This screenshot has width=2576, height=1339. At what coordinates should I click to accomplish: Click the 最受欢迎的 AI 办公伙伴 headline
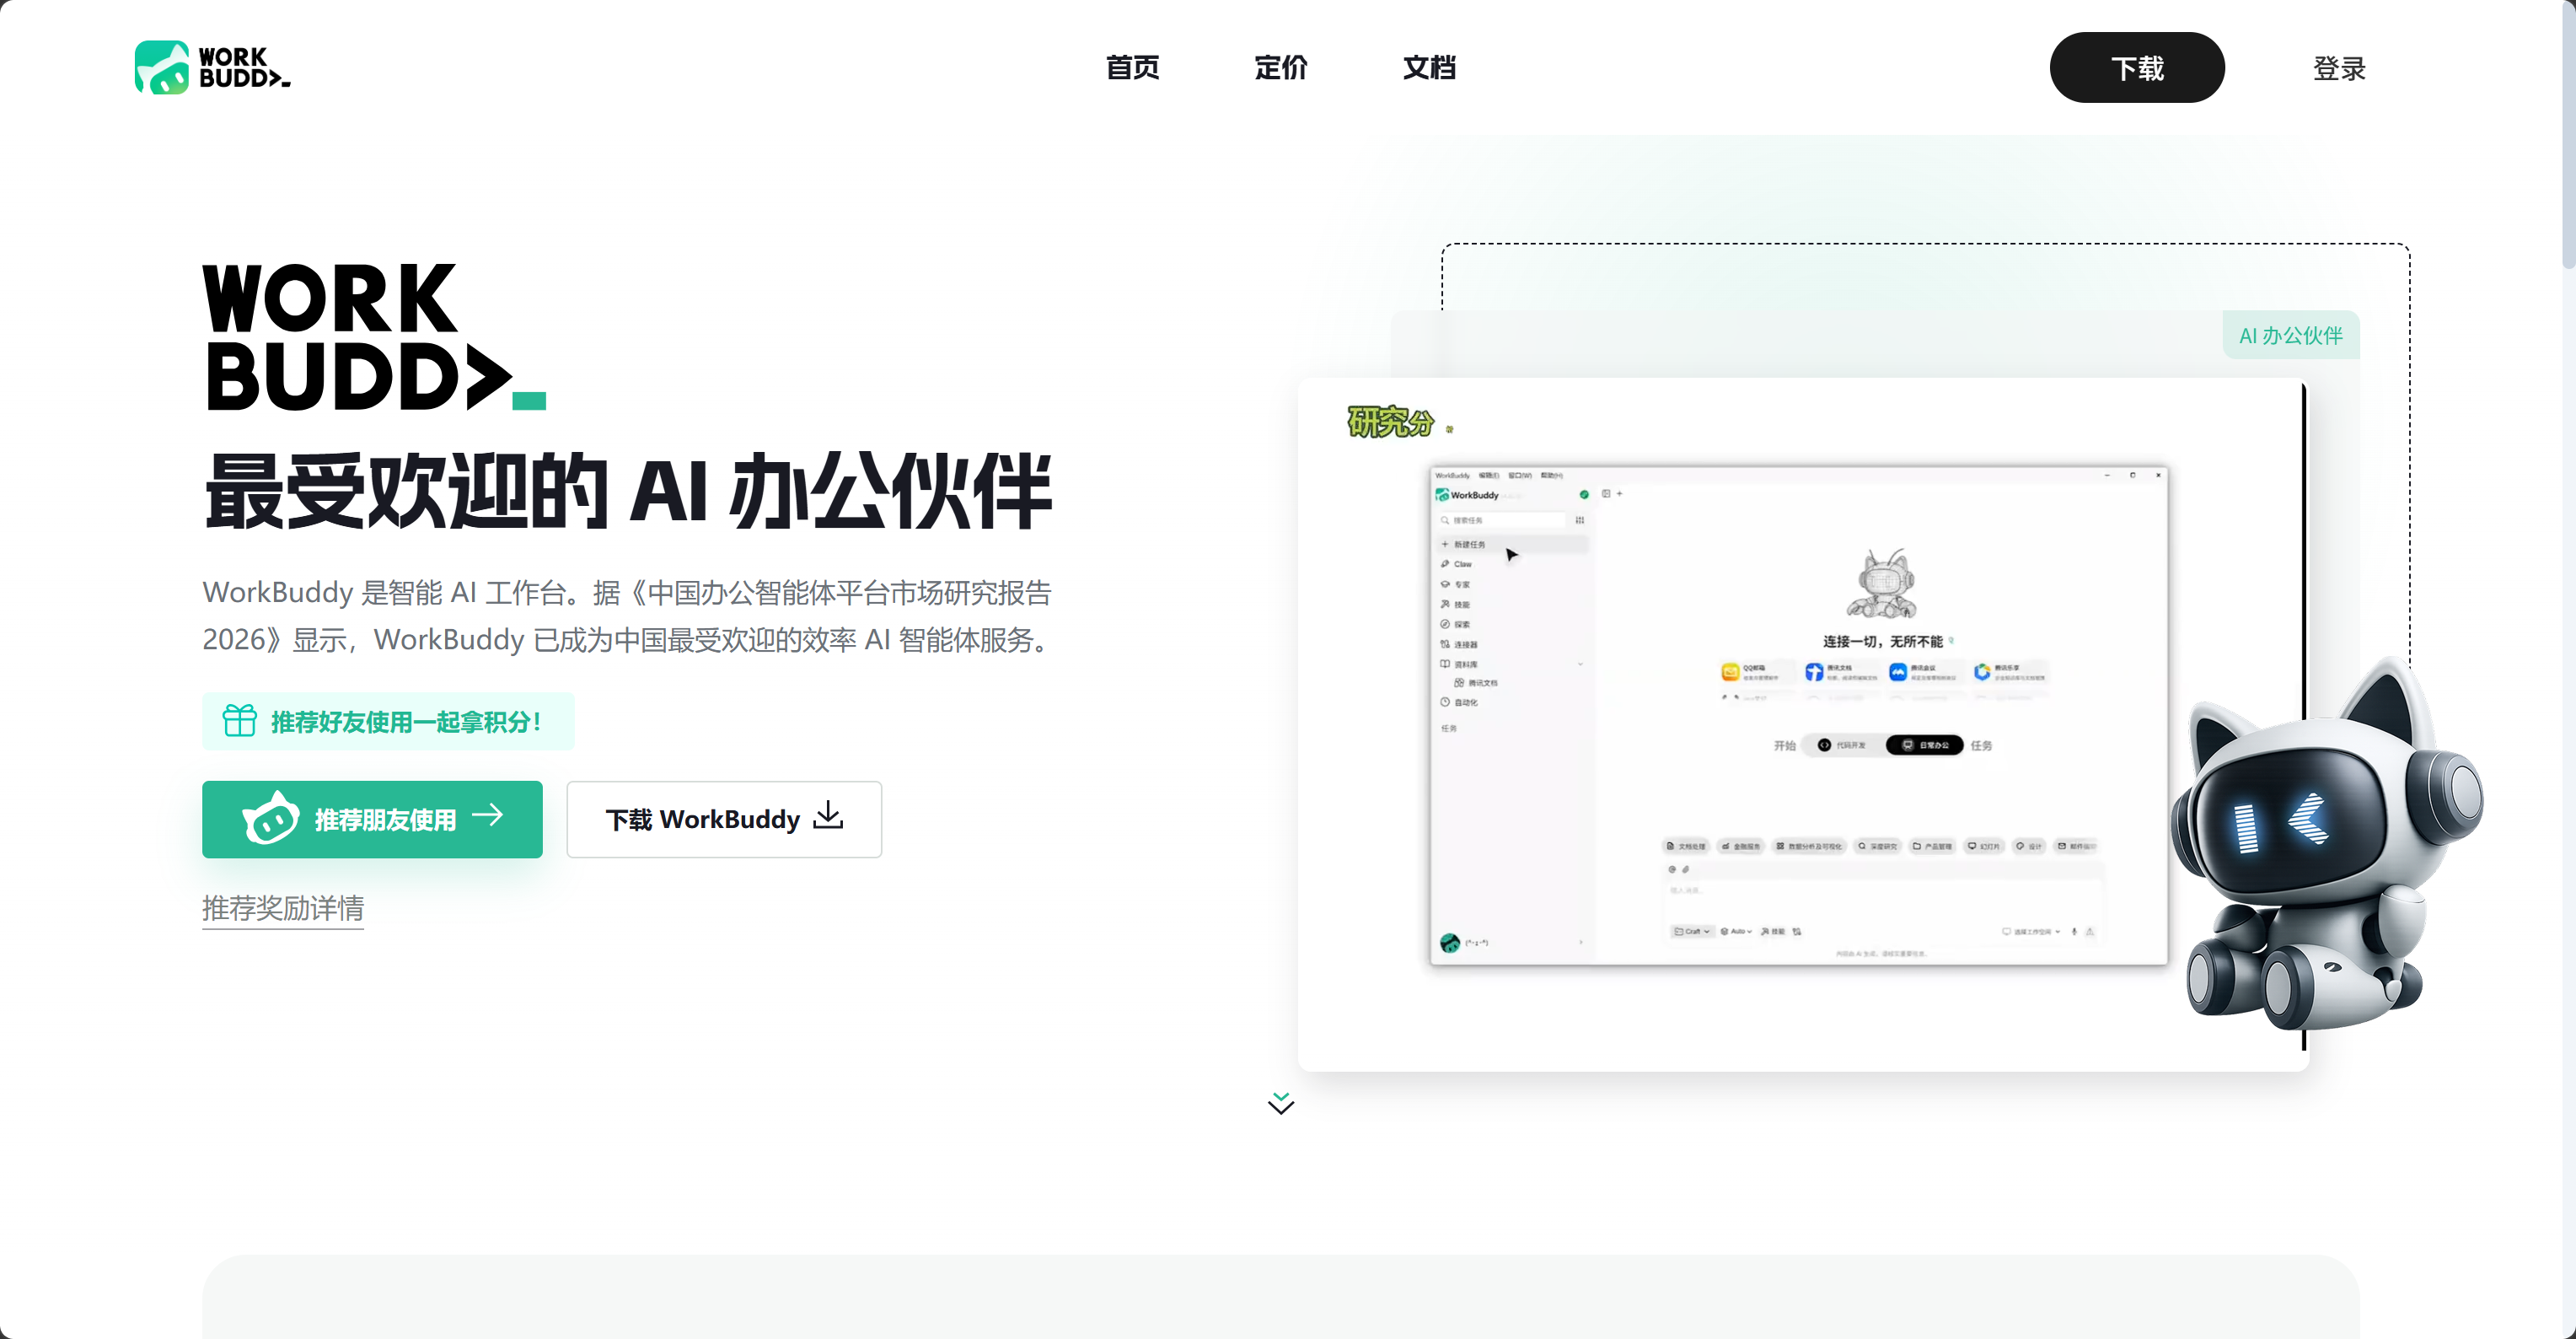click(628, 490)
